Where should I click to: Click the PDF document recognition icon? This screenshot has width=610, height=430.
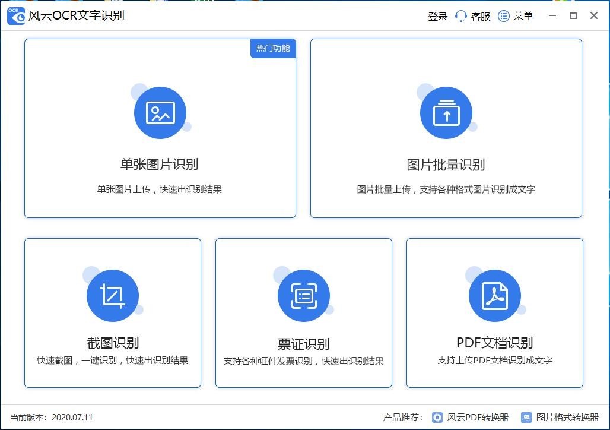tap(495, 296)
